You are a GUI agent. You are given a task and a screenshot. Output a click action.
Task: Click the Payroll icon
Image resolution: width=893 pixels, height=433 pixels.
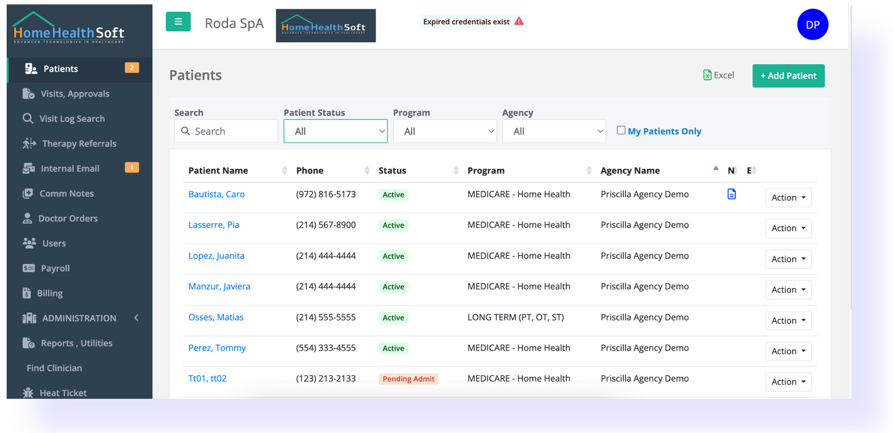coord(29,268)
